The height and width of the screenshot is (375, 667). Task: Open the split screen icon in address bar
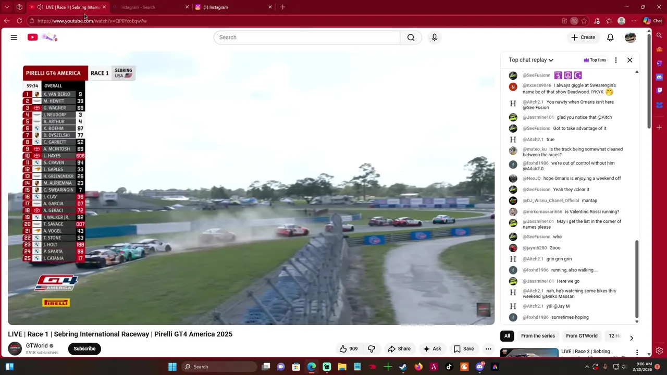point(564,21)
